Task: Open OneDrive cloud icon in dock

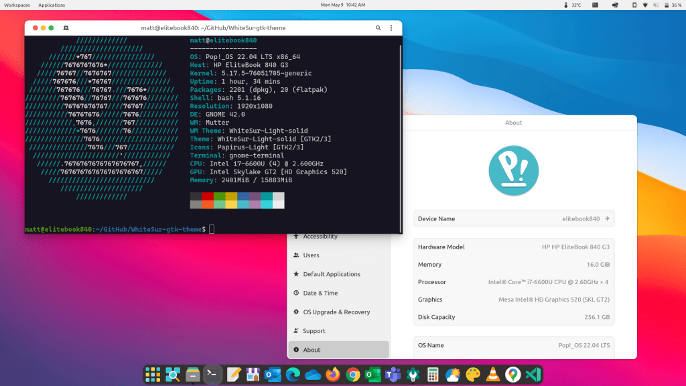Action: pos(313,375)
